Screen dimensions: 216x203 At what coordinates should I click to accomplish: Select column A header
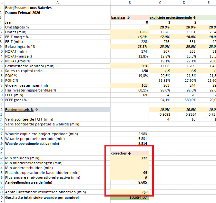coord(57,3)
